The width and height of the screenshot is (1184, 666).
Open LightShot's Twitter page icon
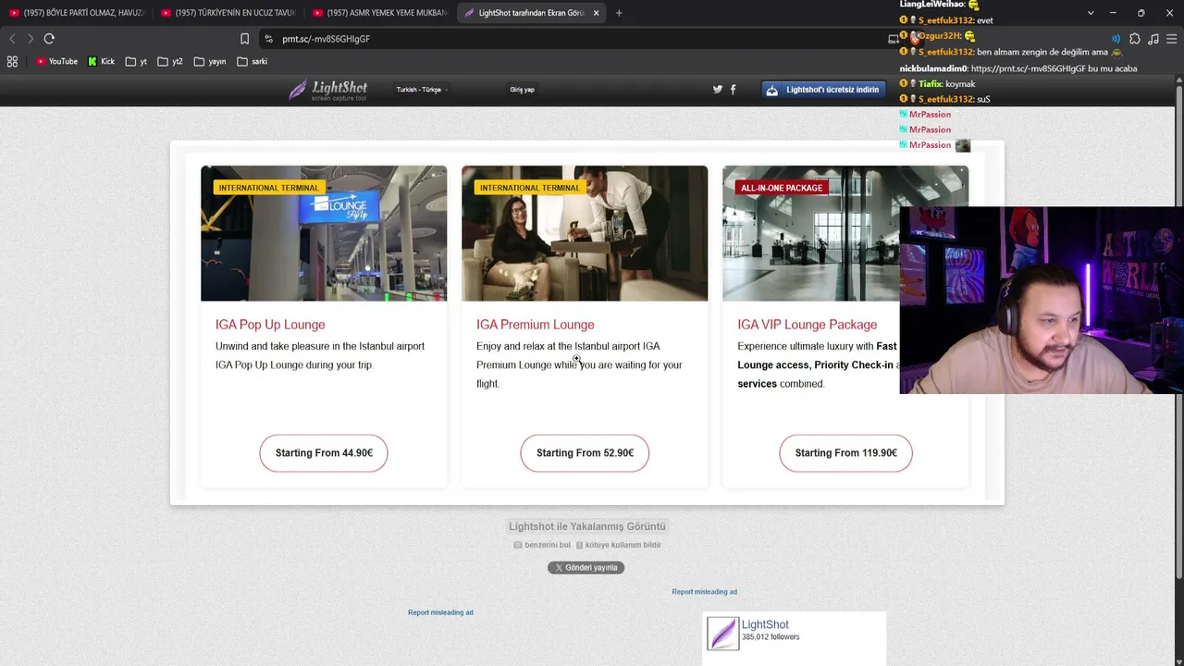(718, 90)
